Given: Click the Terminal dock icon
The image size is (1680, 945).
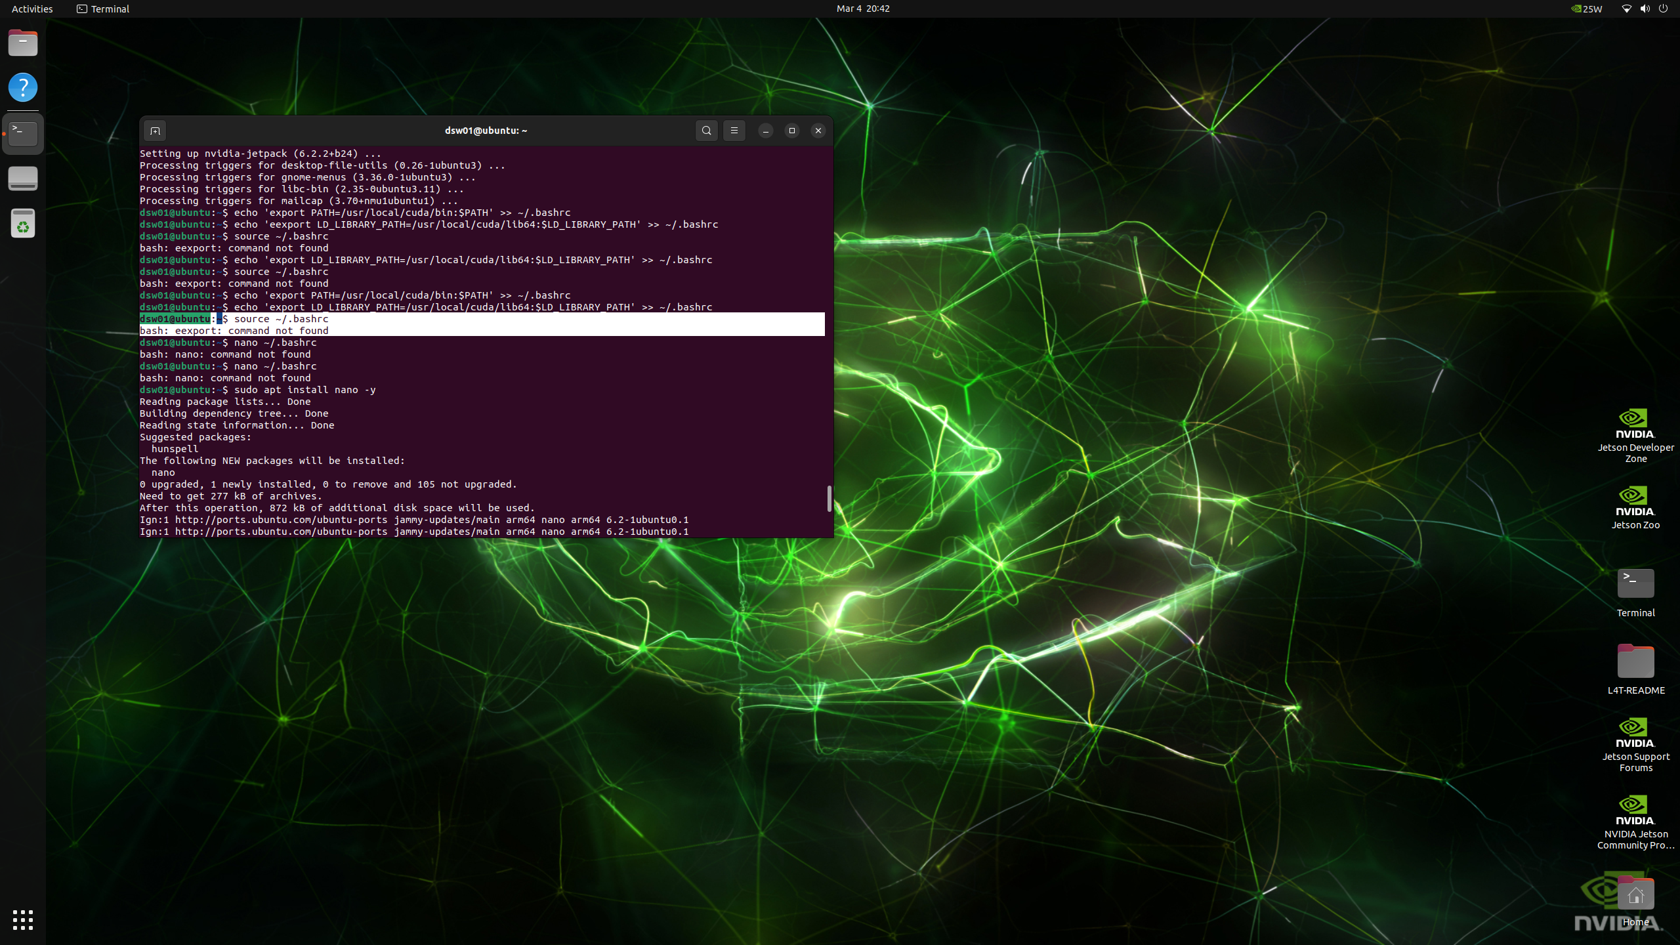Looking at the screenshot, I should point(23,133).
